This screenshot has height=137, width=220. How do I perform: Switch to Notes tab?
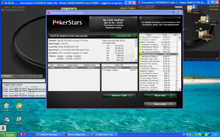tap(17, 76)
